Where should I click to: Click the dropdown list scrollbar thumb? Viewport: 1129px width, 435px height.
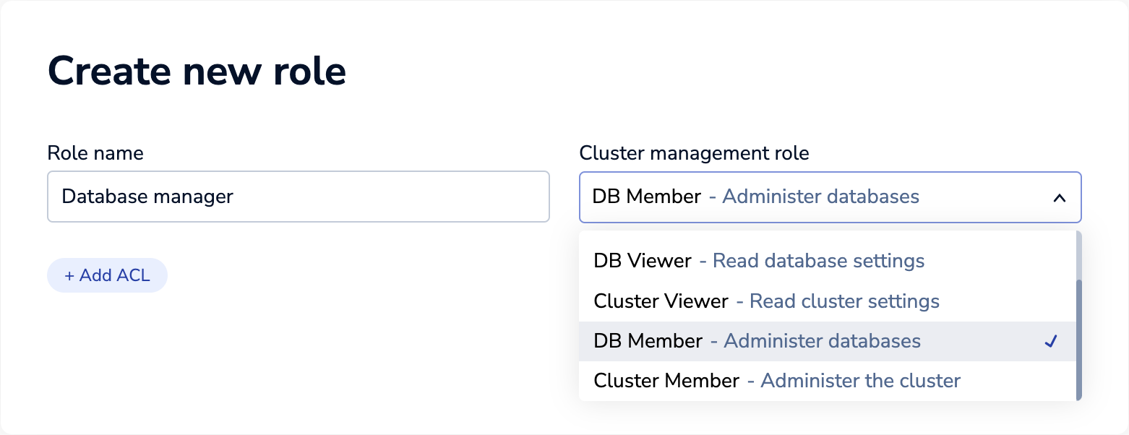point(1078,340)
